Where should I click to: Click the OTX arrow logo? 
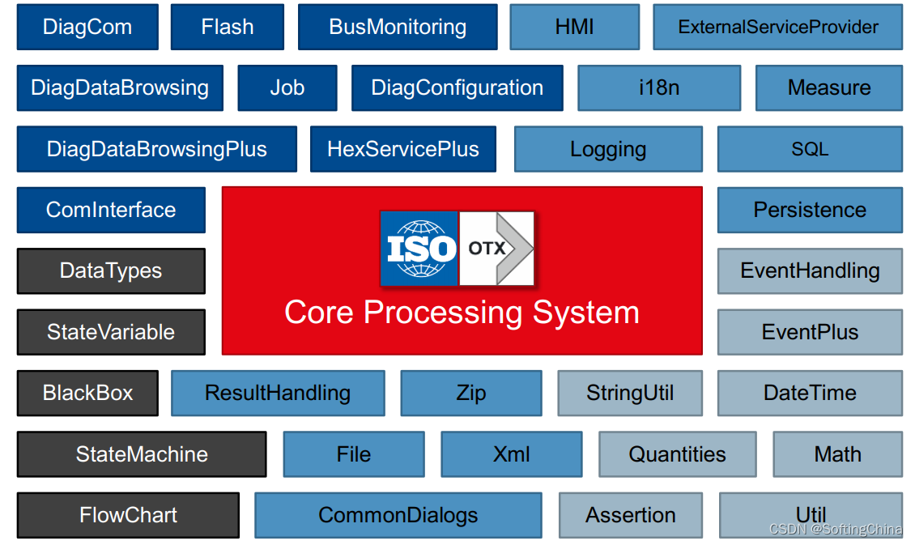[496, 249]
